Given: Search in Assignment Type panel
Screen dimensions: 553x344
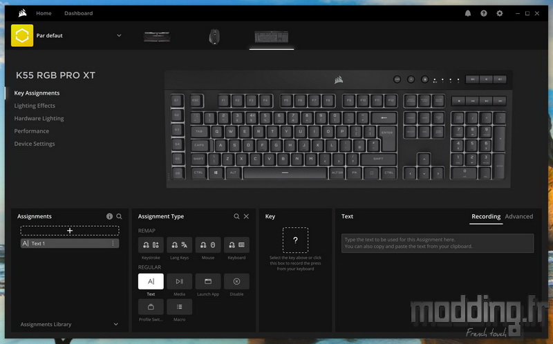Looking at the screenshot, I should coord(236,216).
